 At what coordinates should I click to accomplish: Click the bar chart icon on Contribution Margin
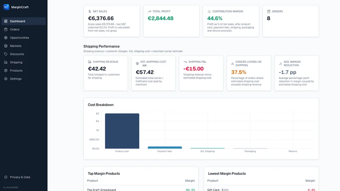(x=209, y=11)
